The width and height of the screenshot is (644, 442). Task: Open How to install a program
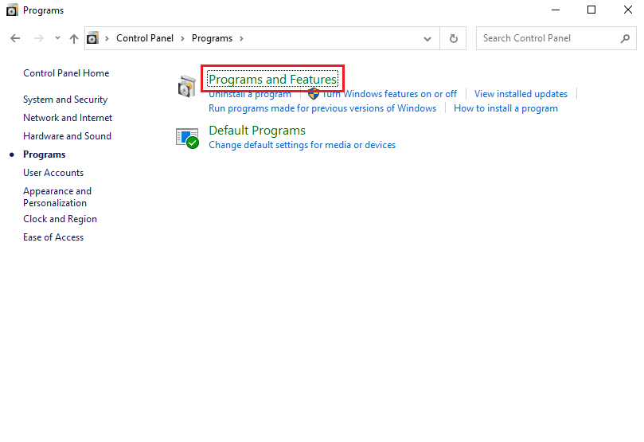505,108
